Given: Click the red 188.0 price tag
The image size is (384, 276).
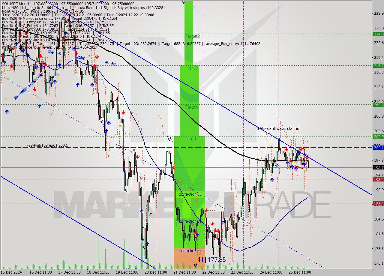Looking at the screenshot, I should [x=378, y=203].
